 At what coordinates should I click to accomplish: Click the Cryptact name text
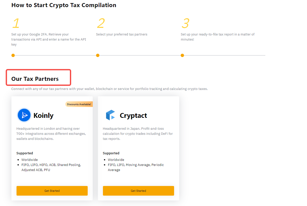coord(133,116)
